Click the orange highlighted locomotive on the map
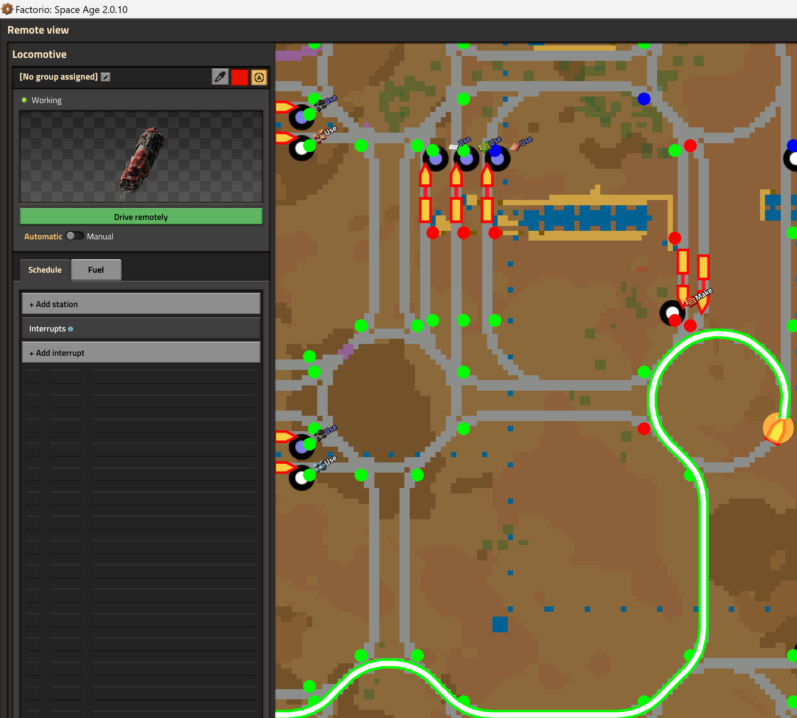Viewport: 797px width, 718px height. click(x=778, y=429)
